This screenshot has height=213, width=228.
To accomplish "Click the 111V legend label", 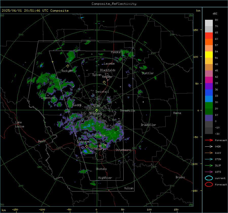I will click(218, 153).
